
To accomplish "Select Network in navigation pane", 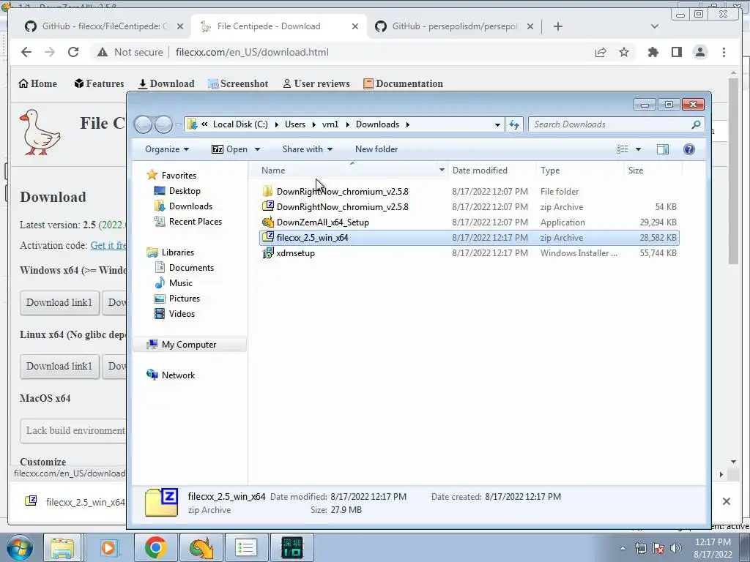I will [x=178, y=375].
